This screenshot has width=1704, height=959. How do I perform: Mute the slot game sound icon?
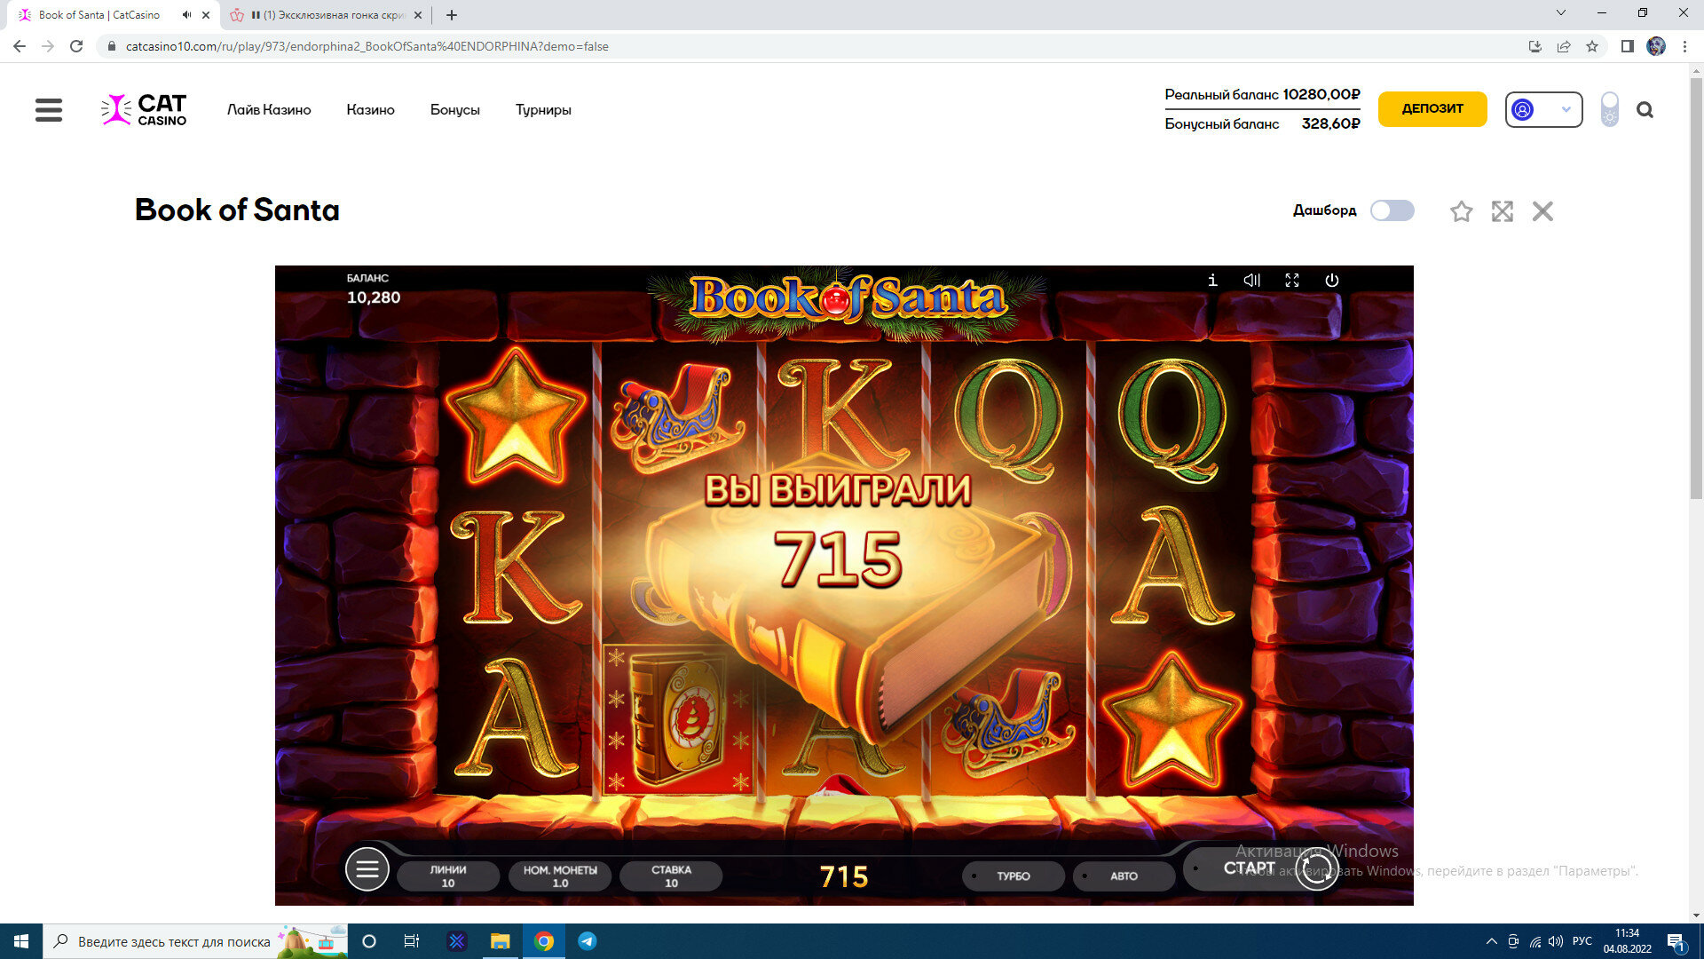coord(1252,281)
